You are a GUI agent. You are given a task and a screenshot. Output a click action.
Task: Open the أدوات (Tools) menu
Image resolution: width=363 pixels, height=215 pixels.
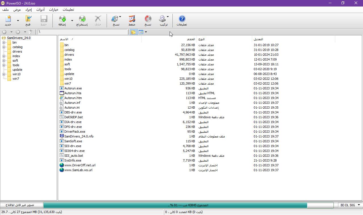[x=41, y=10]
